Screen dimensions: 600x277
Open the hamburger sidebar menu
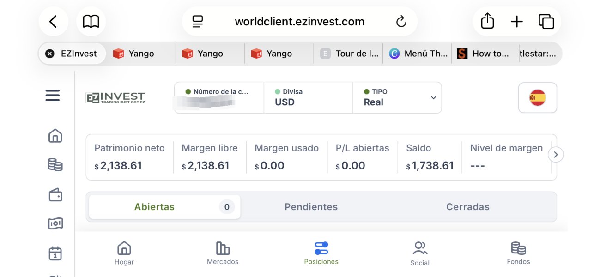point(53,96)
